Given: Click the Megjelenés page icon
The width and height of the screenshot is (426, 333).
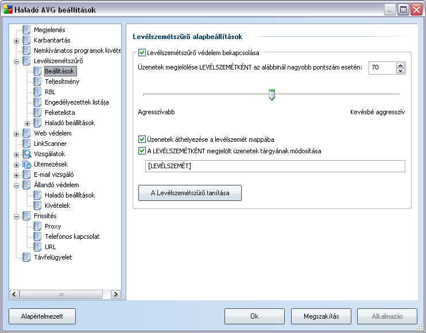Looking at the screenshot, I should [x=26, y=30].
